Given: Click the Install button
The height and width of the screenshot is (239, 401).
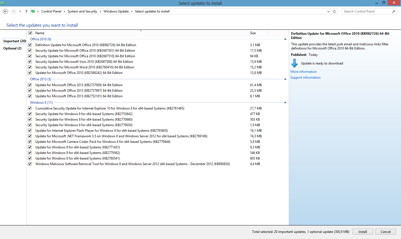Looking at the screenshot, I should point(363,232).
